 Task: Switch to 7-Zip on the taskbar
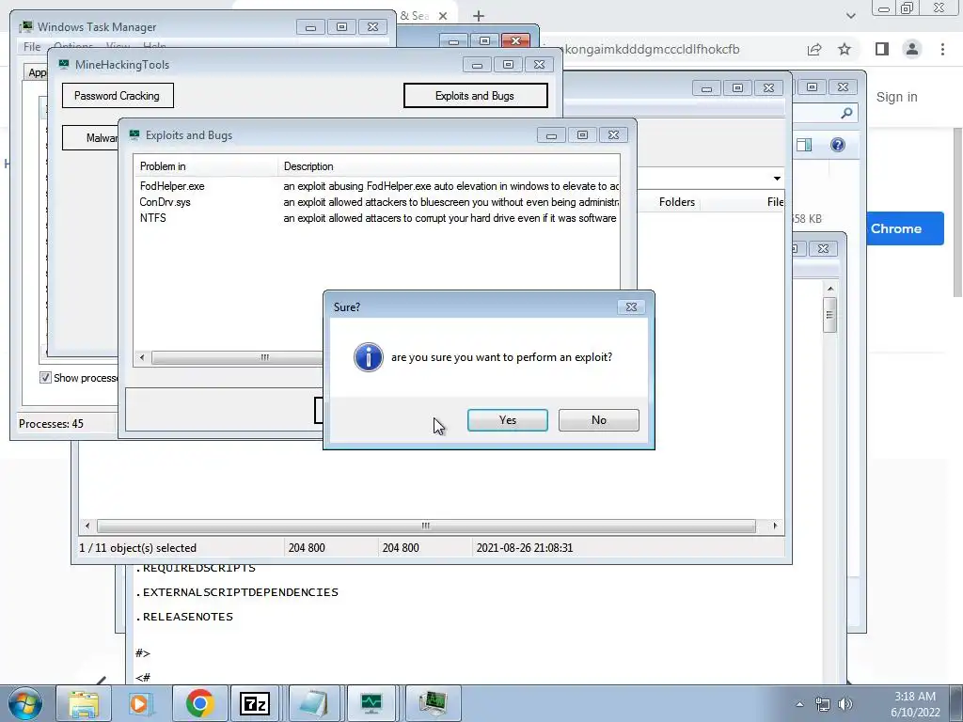coord(256,703)
